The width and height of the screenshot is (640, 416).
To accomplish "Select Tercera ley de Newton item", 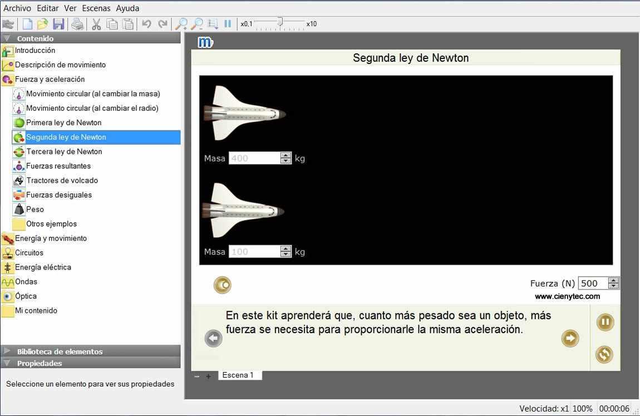I will point(64,152).
